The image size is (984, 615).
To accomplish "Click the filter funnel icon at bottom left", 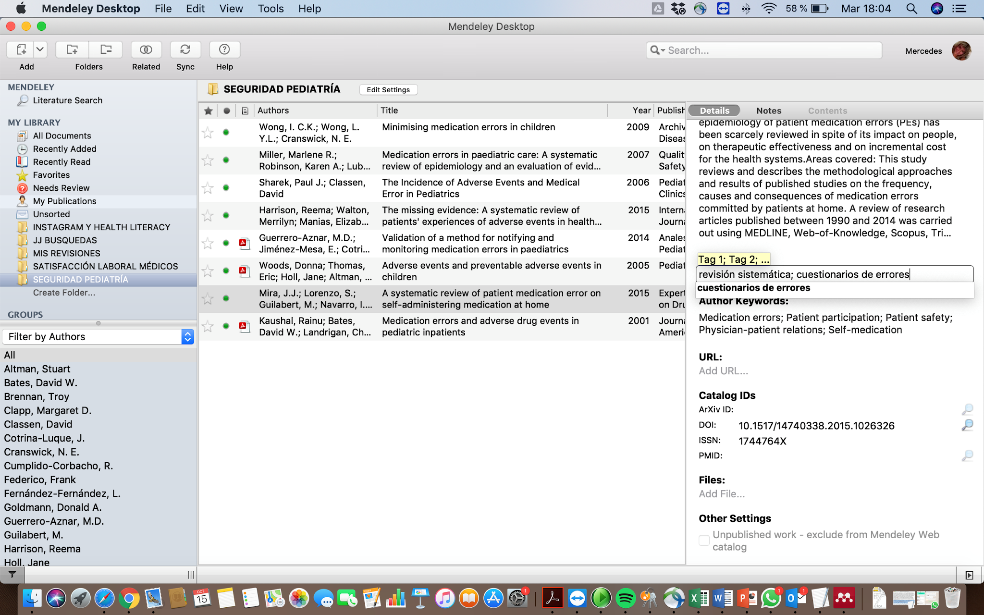I will click(12, 575).
